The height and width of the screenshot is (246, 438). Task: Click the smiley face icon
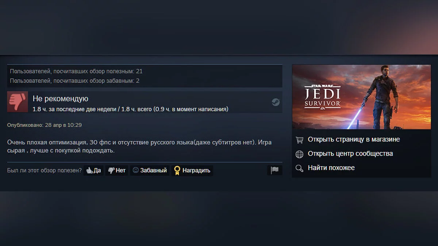(x=135, y=170)
